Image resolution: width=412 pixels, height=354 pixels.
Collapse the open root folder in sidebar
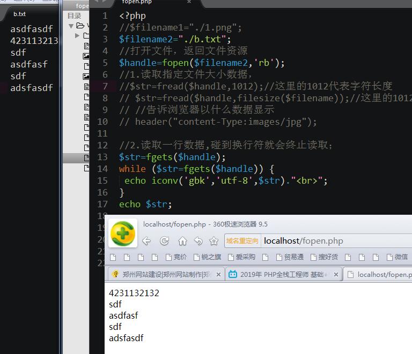(71, 26)
